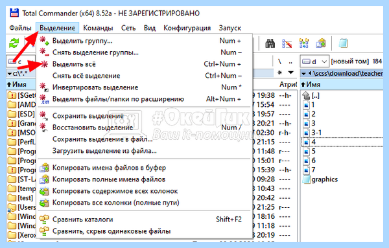This screenshot has width=389, height=248.
Task: Click the multi-rename tool toolbar icon
Action: [x=287, y=43]
